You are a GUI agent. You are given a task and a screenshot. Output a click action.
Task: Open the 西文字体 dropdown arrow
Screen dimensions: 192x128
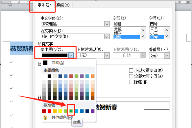point(107,36)
